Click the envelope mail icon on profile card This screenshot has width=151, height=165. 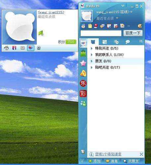[22, 48]
